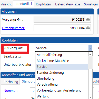This screenshot has height=99, width=99.
Task: Click into the Firmennummer input field
Action: [x=60, y=28]
